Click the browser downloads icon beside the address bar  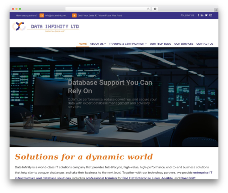(155, 9)
